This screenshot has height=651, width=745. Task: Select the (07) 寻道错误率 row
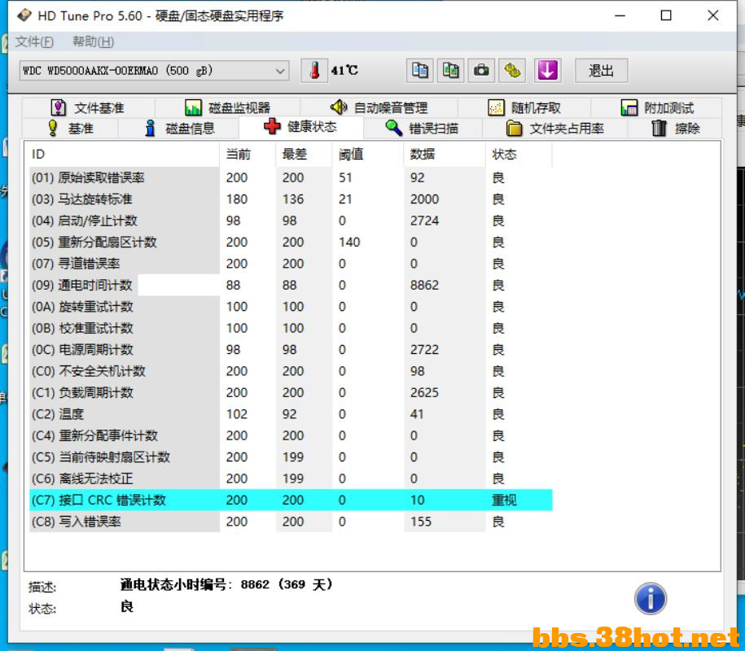(x=291, y=264)
